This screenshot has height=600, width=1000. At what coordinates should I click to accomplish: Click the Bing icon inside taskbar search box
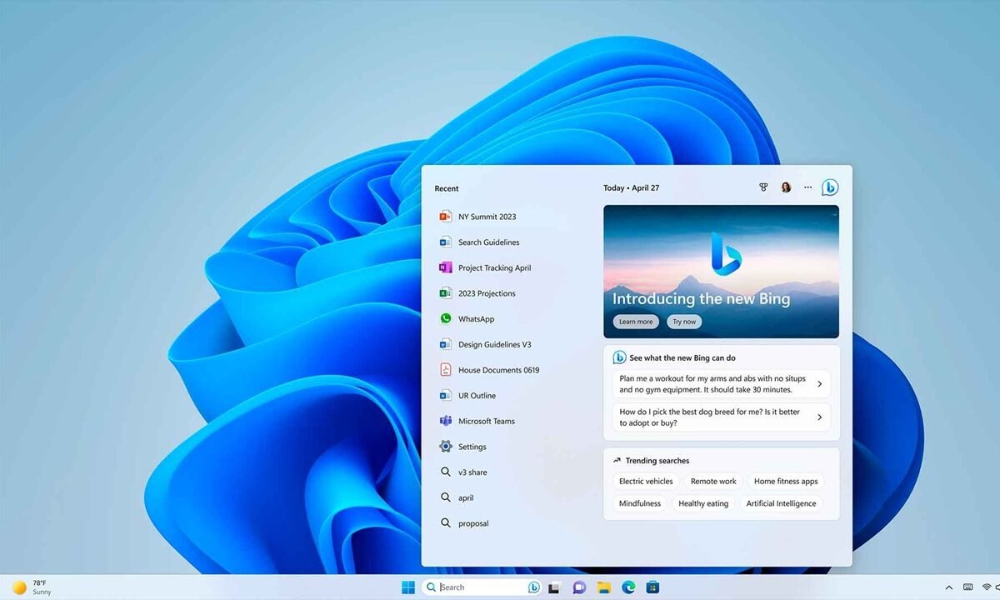(534, 587)
